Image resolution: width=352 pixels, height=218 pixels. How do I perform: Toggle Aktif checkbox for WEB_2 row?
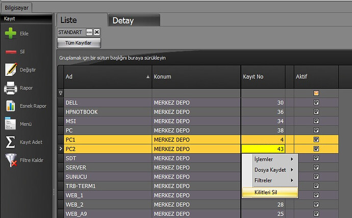[x=316, y=204]
